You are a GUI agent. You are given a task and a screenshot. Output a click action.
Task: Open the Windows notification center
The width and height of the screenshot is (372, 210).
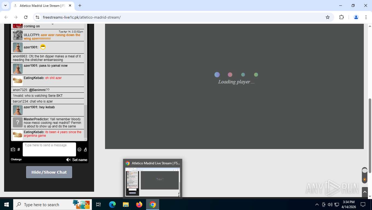363,205
